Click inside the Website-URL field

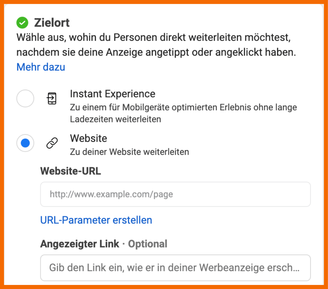pos(175,194)
